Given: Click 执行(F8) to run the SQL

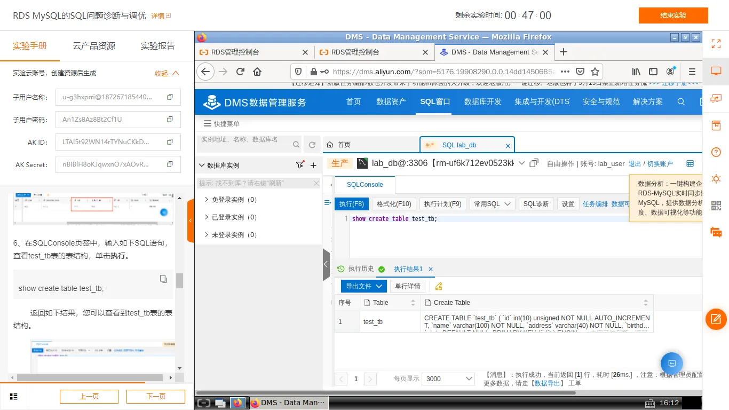Looking at the screenshot, I should pos(352,204).
